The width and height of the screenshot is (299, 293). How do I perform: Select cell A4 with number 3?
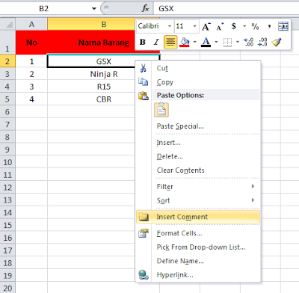(x=31, y=87)
